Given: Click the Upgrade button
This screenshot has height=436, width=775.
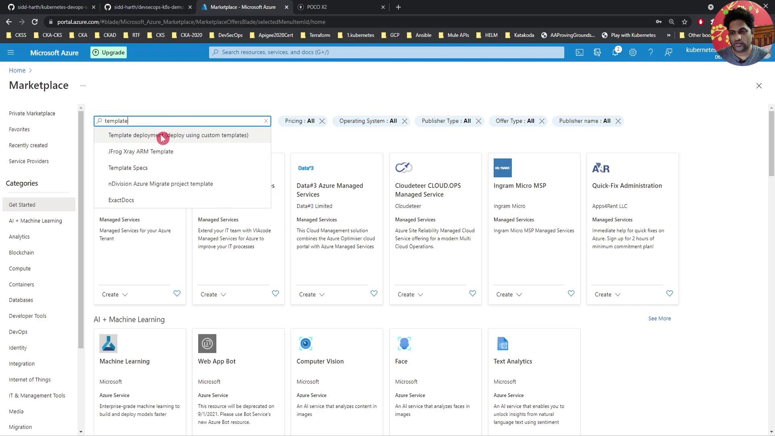Looking at the screenshot, I should 109,52.
